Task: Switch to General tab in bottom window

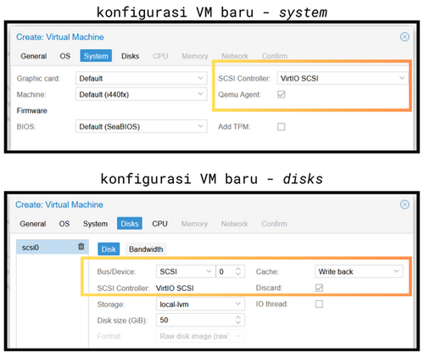Action: (33, 224)
